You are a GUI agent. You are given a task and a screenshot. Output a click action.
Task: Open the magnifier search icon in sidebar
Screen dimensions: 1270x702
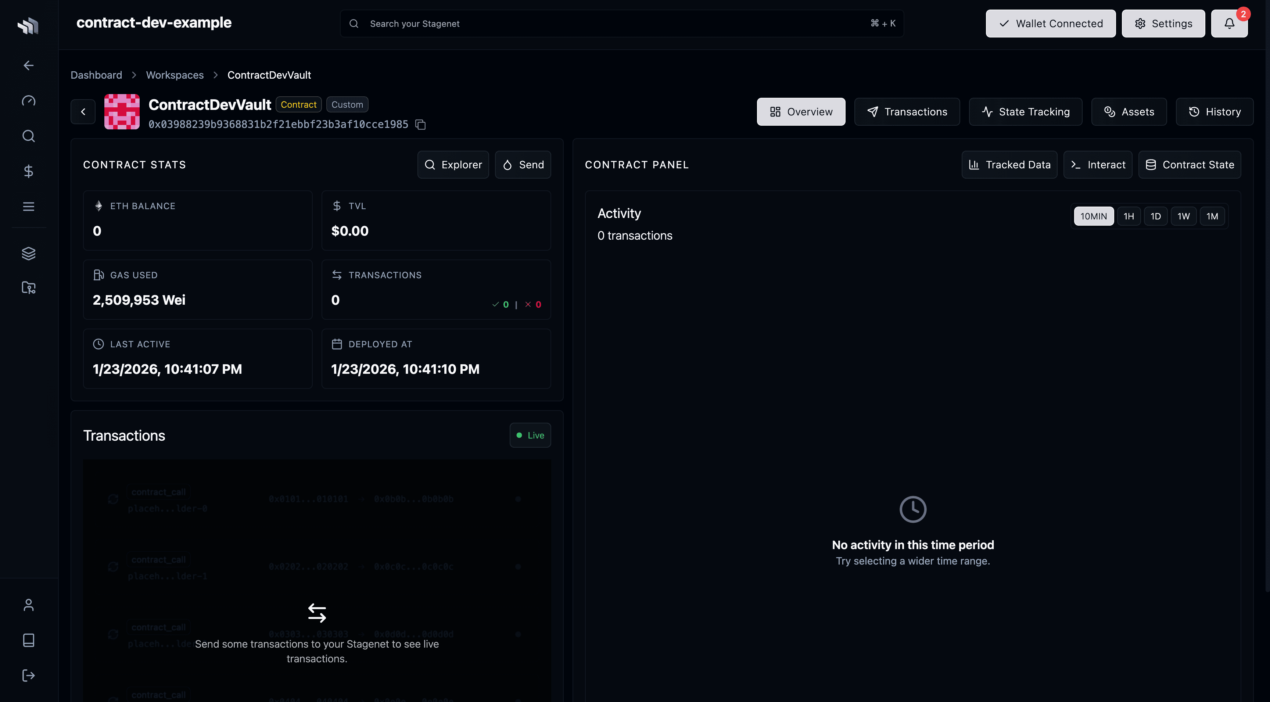point(29,136)
